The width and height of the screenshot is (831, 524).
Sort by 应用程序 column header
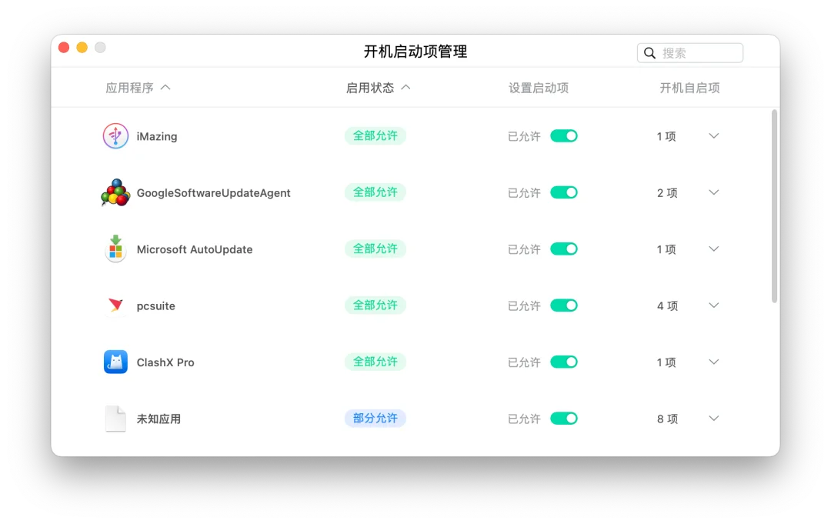point(138,88)
